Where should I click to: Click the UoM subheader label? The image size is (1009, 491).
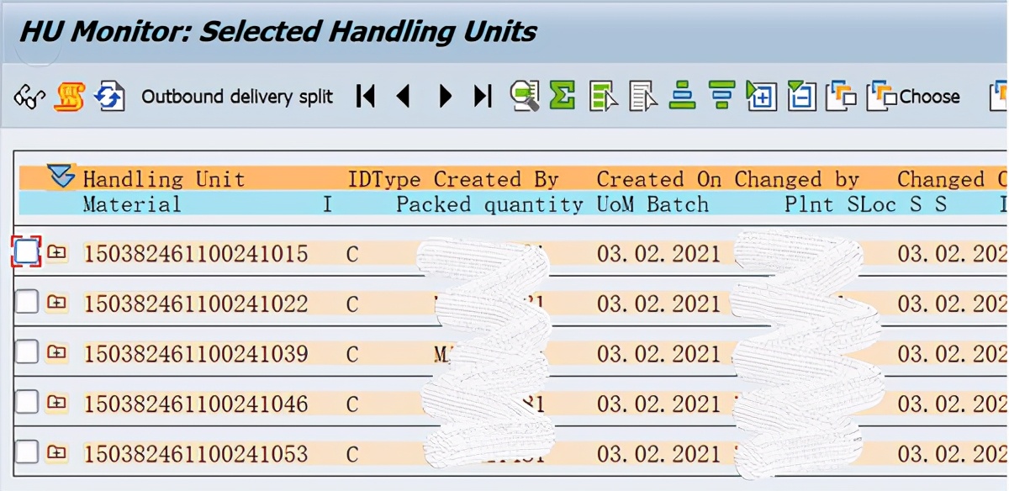[615, 203]
